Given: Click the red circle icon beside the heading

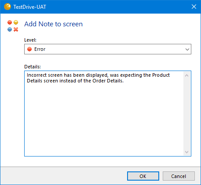Looking at the screenshot, I should coord(10,22).
